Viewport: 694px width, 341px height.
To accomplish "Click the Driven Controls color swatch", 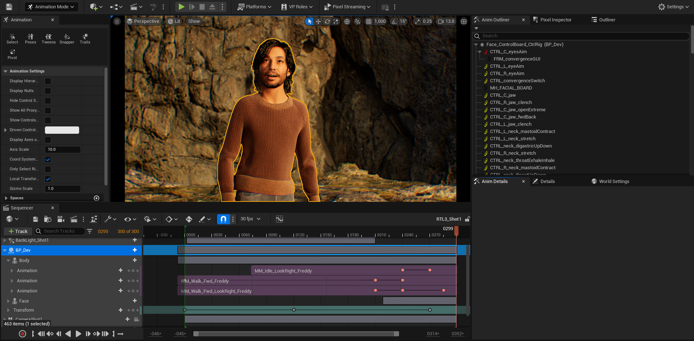I will pyautogui.click(x=62, y=130).
